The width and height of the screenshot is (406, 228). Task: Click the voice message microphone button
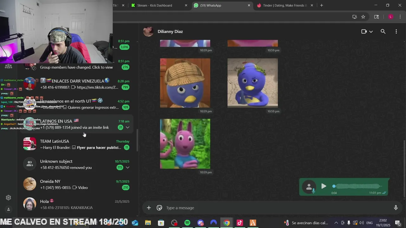point(396,208)
